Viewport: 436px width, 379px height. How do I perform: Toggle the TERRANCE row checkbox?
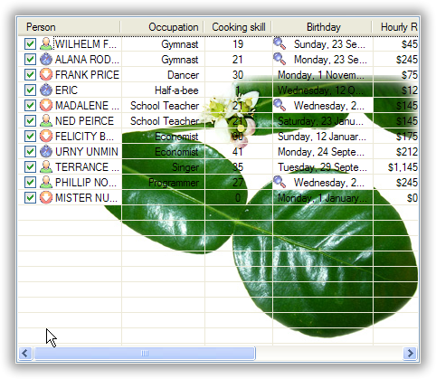[30, 167]
